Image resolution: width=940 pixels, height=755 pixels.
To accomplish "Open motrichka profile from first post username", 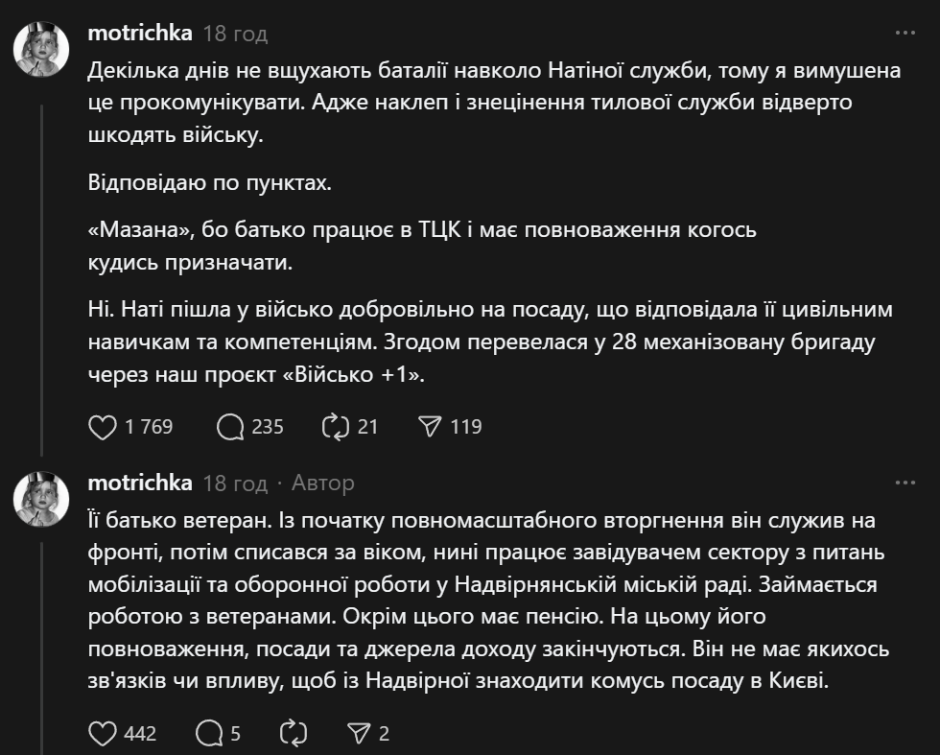I will [140, 34].
